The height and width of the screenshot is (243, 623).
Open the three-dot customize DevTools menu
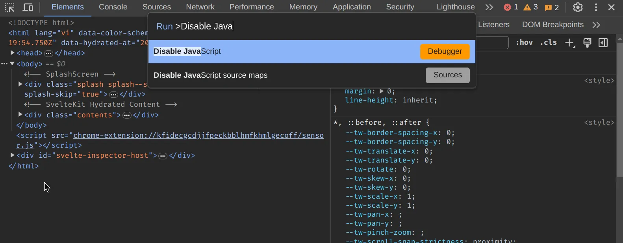click(x=596, y=7)
